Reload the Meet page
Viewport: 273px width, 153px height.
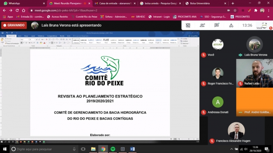(17, 11)
